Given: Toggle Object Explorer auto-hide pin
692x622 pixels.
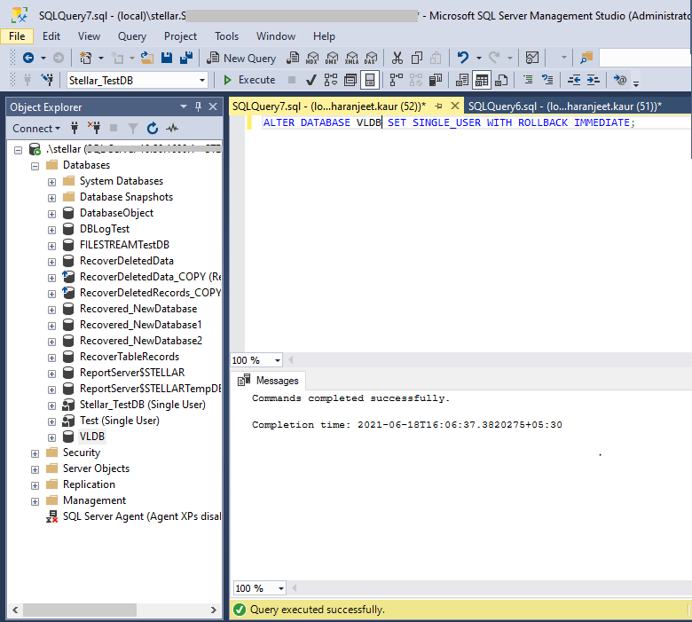Looking at the screenshot, I should 198,106.
